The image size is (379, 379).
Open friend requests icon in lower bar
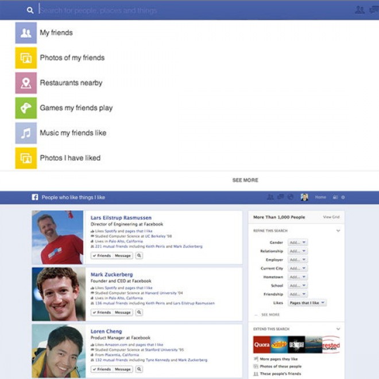270,197
